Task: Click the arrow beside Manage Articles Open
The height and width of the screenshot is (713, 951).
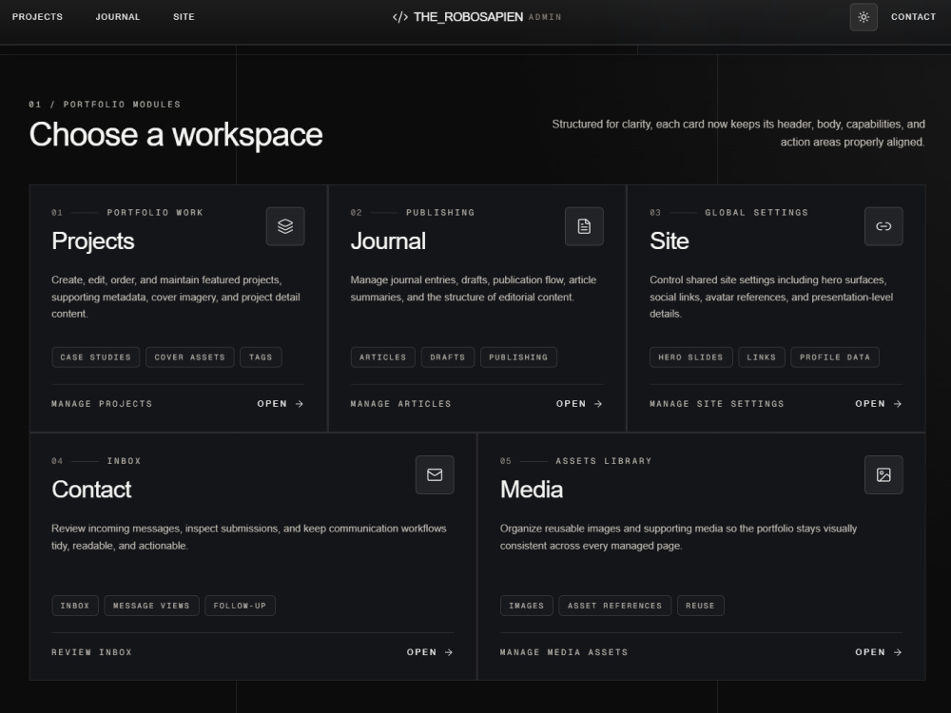Action: pyautogui.click(x=598, y=404)
